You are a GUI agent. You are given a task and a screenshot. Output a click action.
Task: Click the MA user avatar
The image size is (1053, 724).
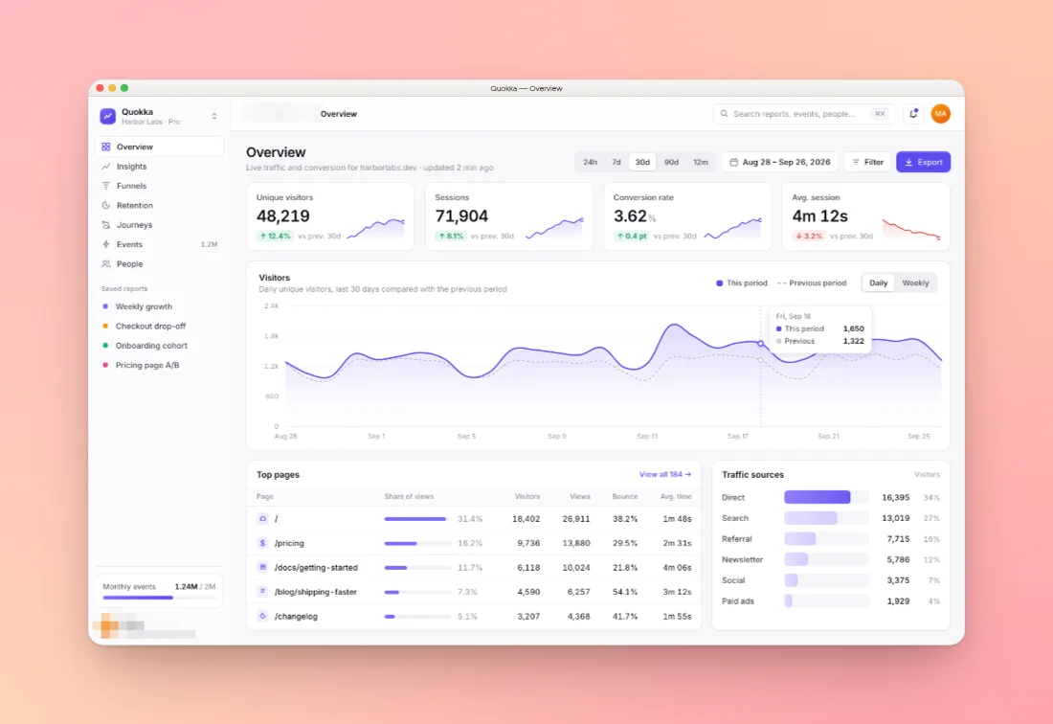(940, 114)
